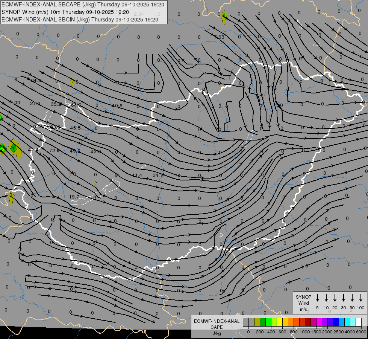Click the 63.0 map value
The height and width of the screenshot is (339, 368).
click(x=55, y=127)
